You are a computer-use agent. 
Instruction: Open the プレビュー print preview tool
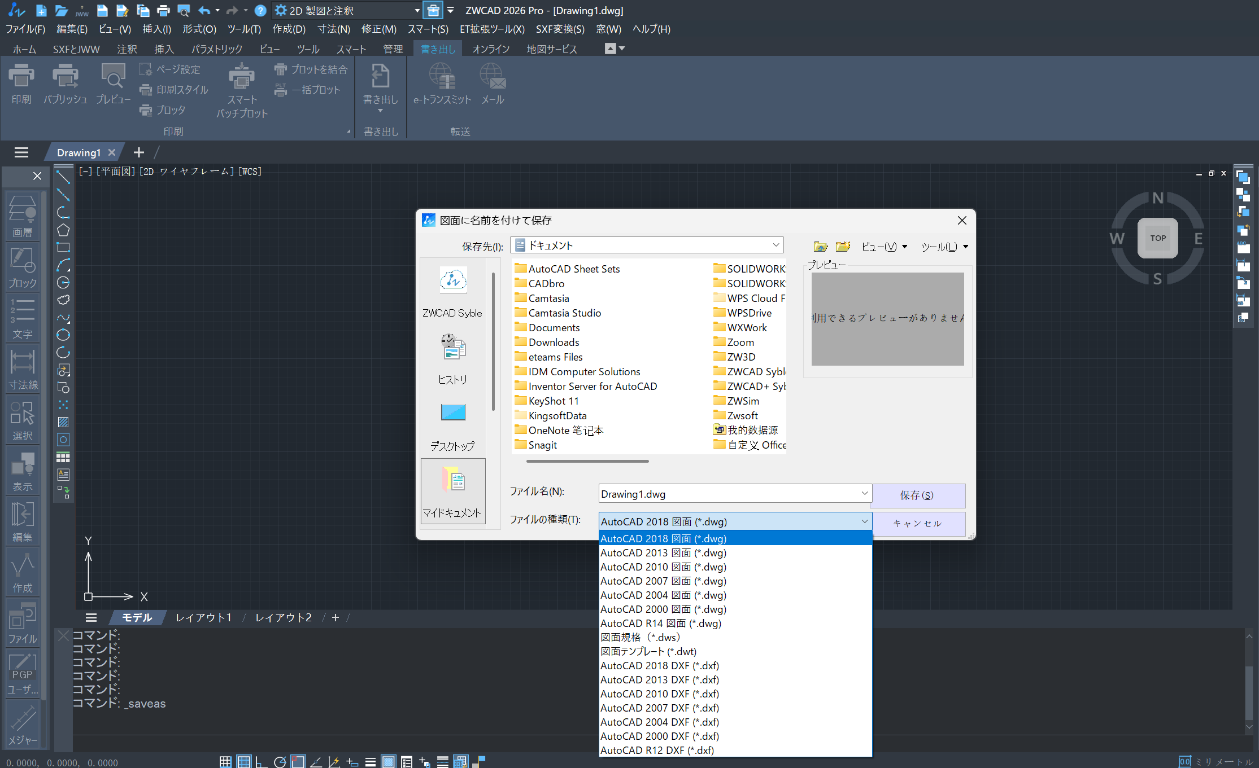pos(113,84)
